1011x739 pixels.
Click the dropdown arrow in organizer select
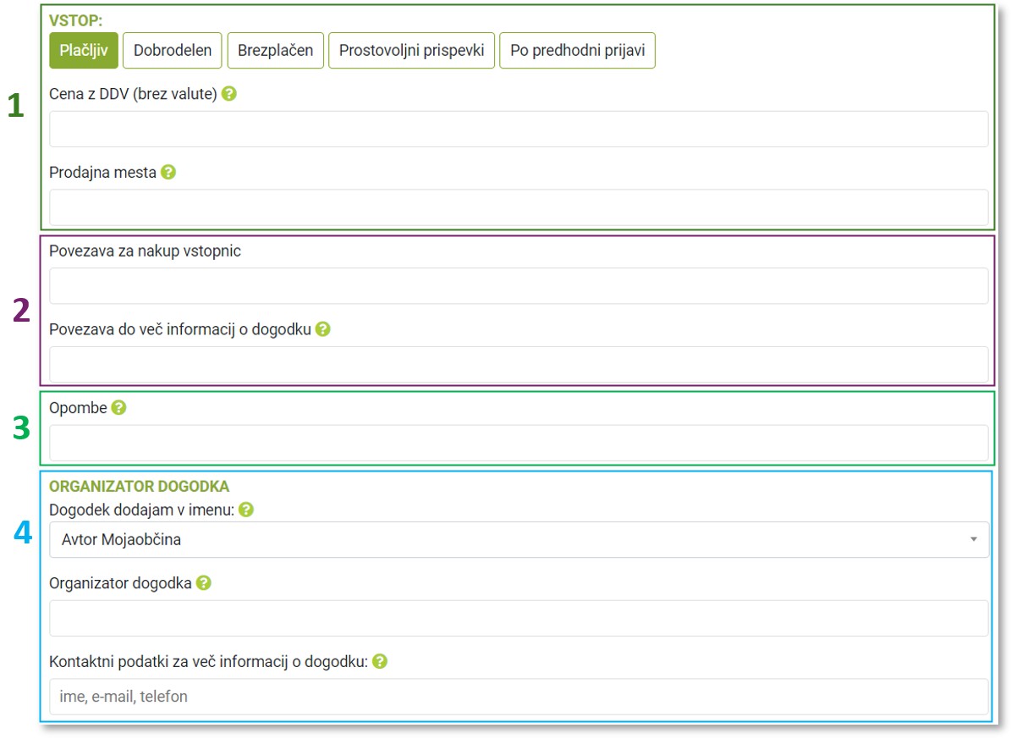(x=974, y=539)
